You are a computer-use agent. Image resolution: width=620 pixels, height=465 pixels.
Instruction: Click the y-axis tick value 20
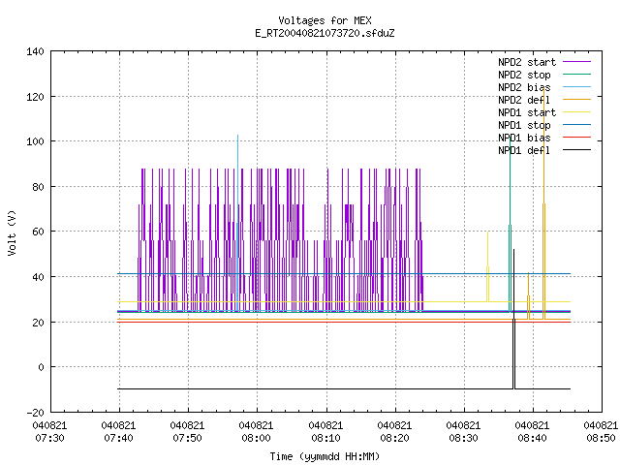[x=38, y=323]
